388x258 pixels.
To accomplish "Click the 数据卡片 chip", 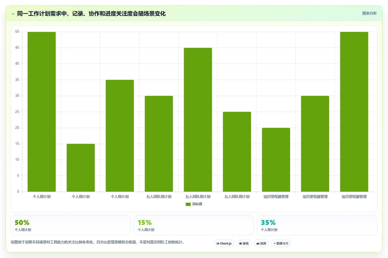I will (x=281, y=243).
